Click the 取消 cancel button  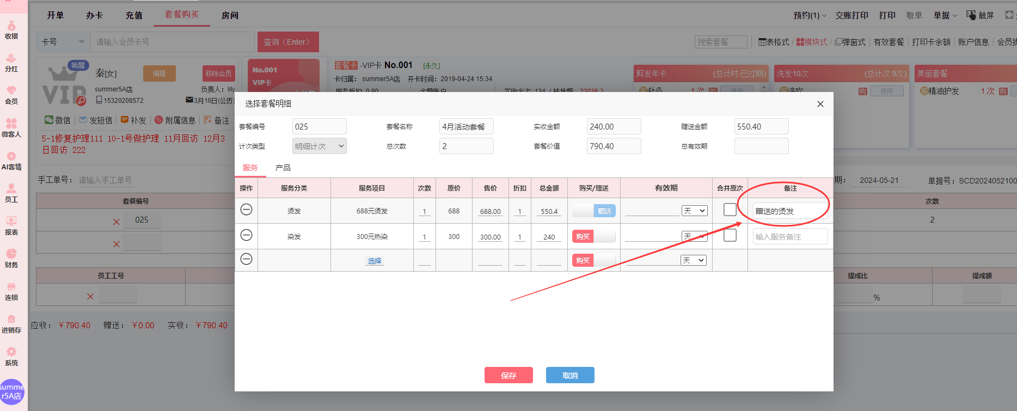coord(570,375)
